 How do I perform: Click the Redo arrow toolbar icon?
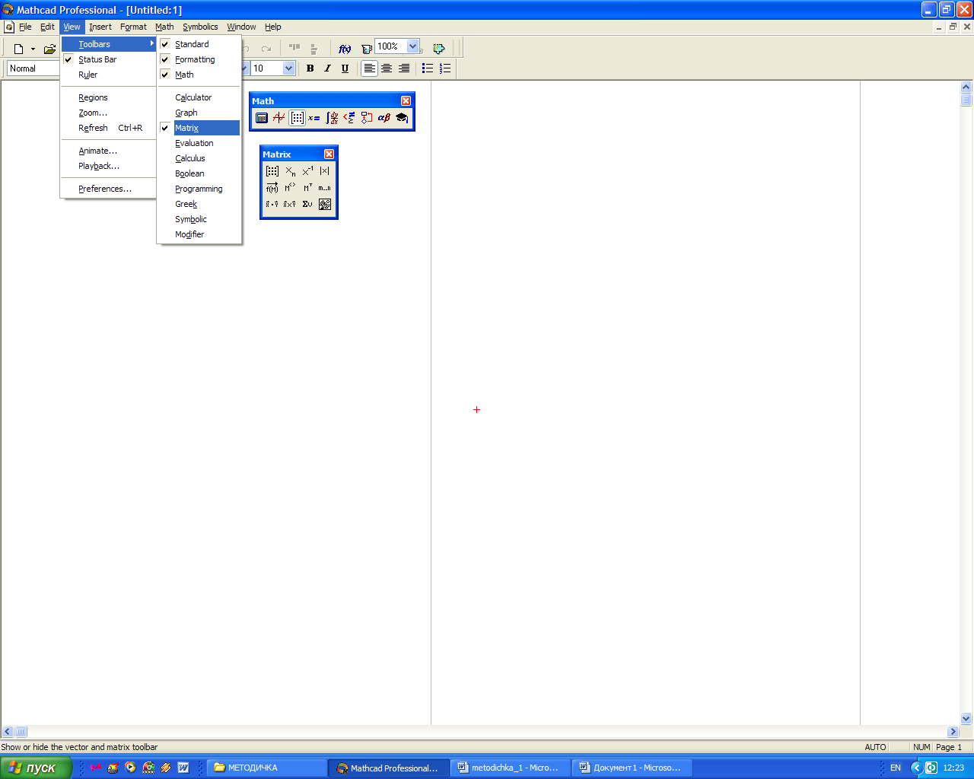266,48
